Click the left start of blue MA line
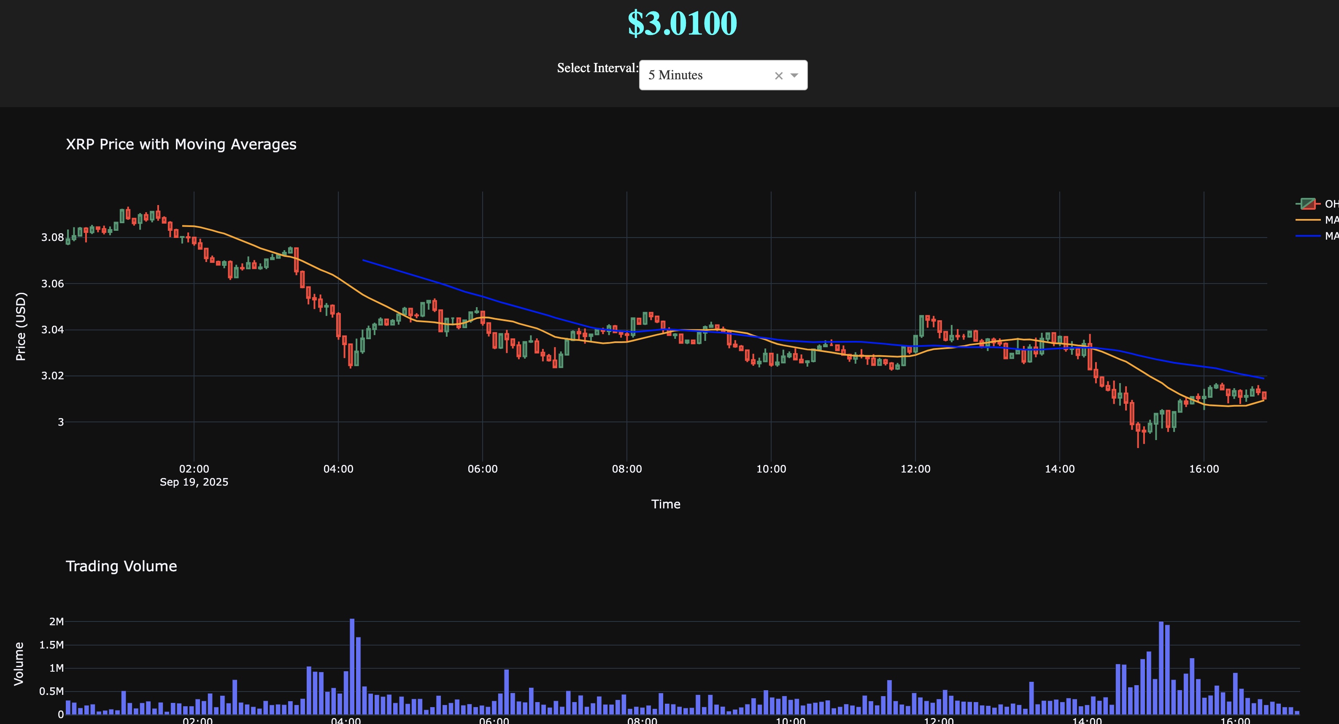The width and height of the screenshot is (1339, 724). 364,260
